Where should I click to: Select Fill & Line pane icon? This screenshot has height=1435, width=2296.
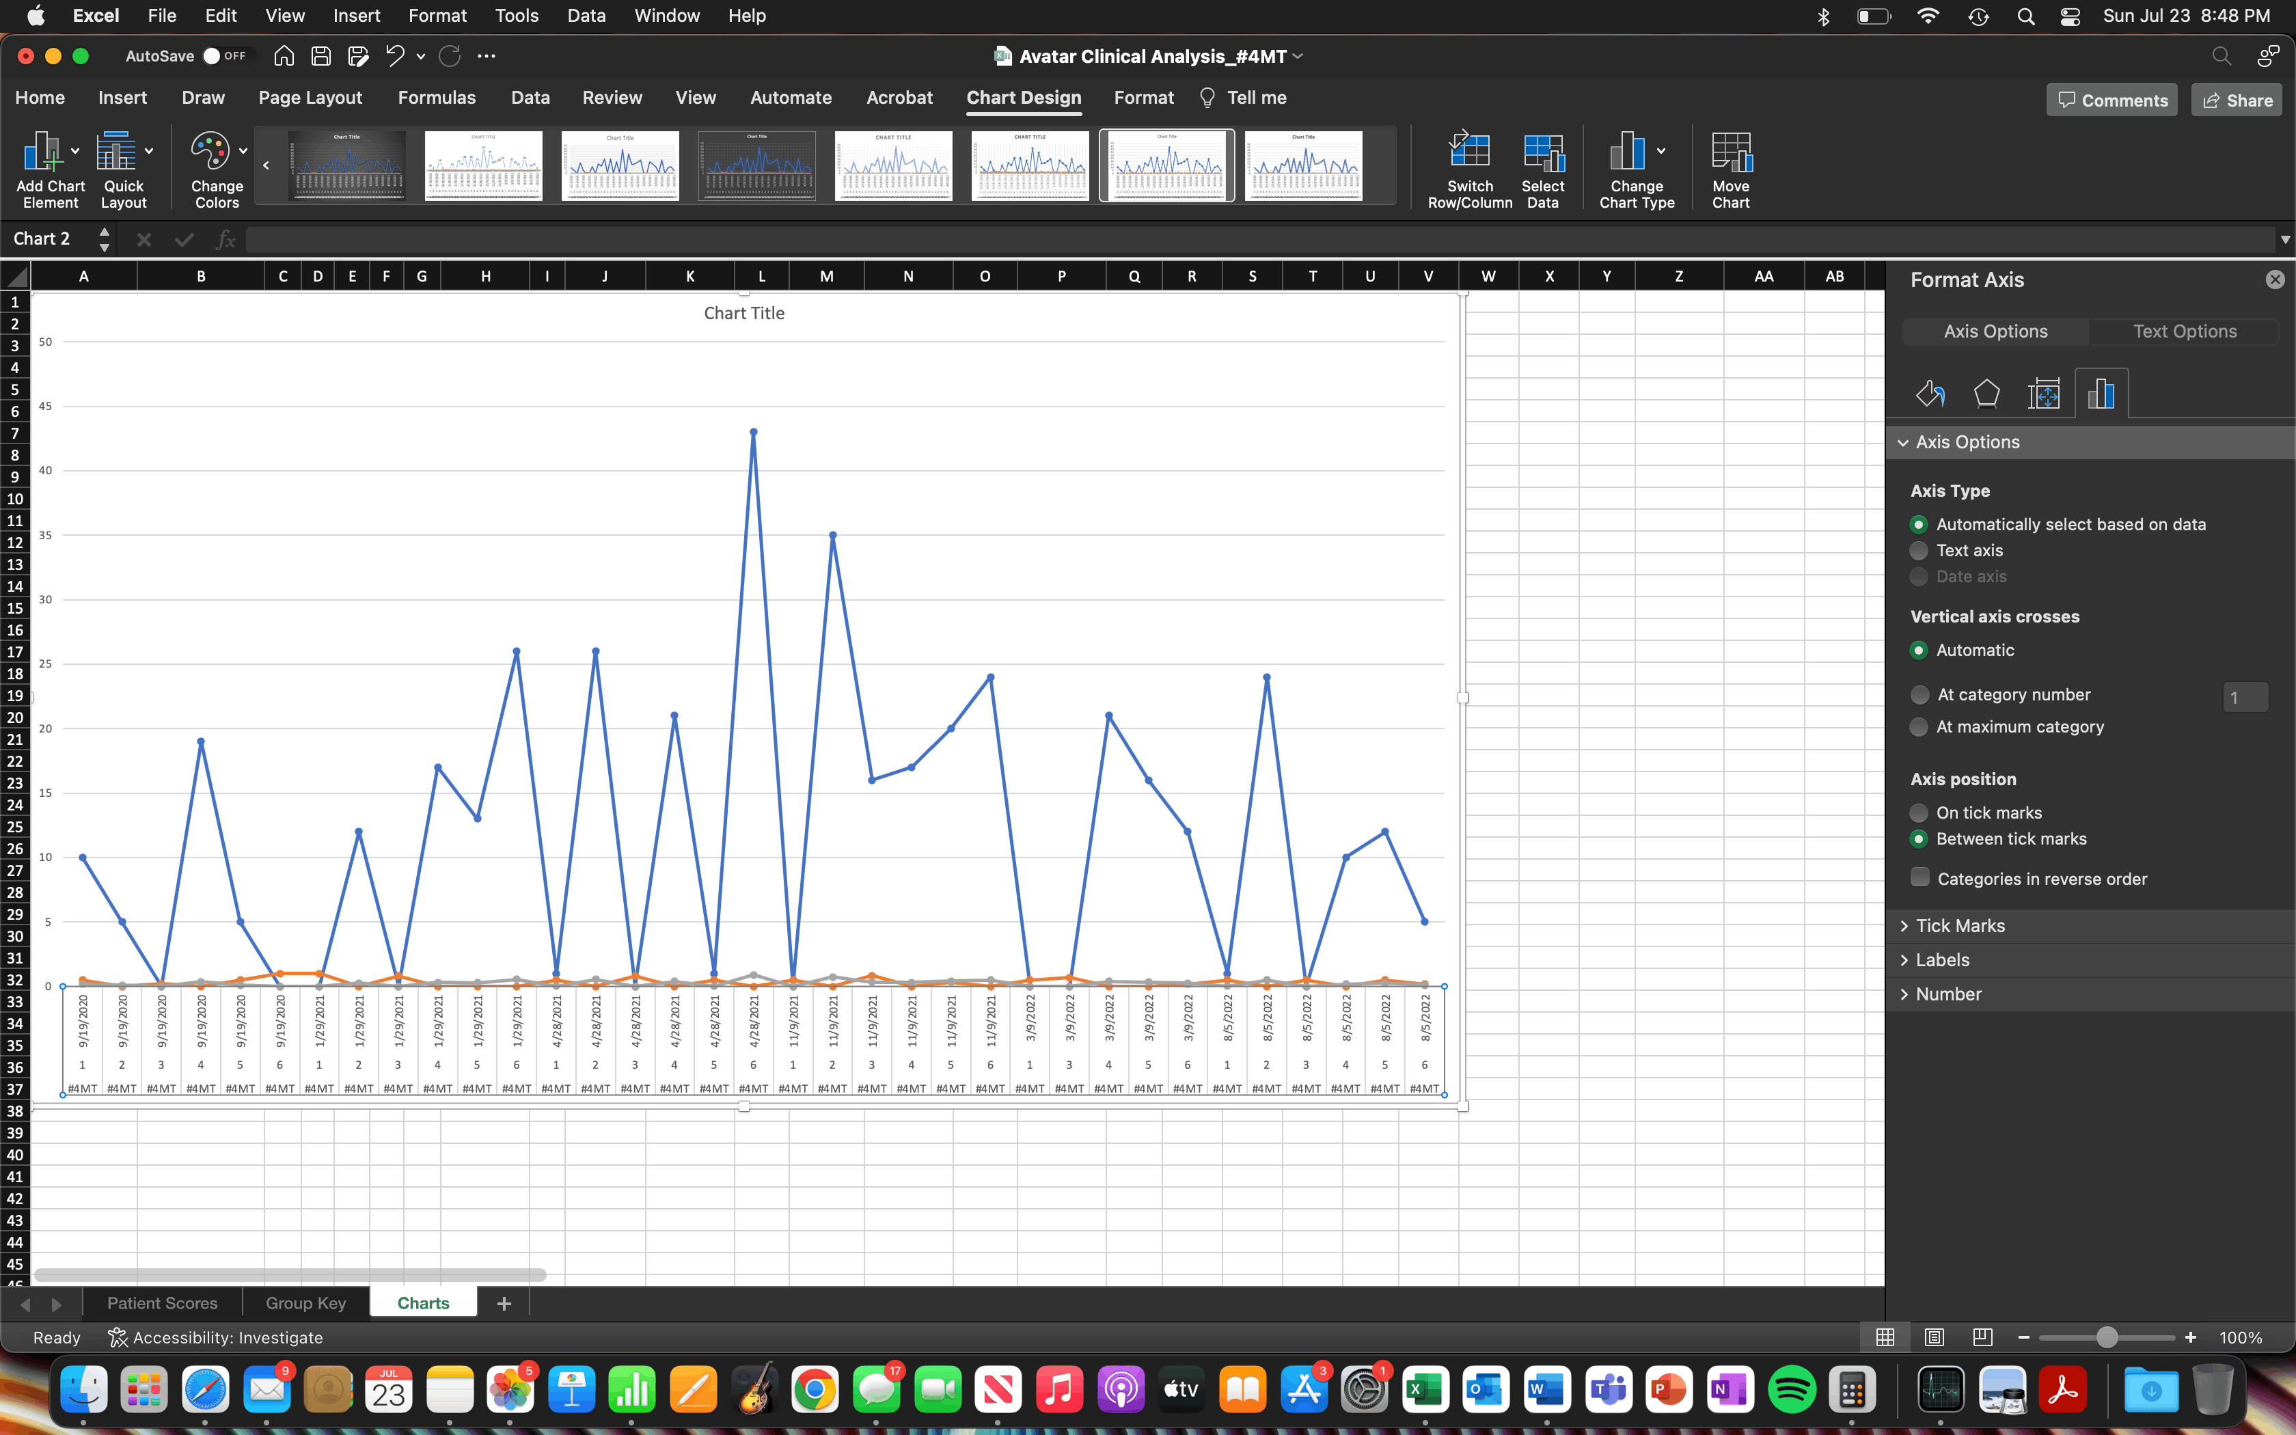(1930, 393)
